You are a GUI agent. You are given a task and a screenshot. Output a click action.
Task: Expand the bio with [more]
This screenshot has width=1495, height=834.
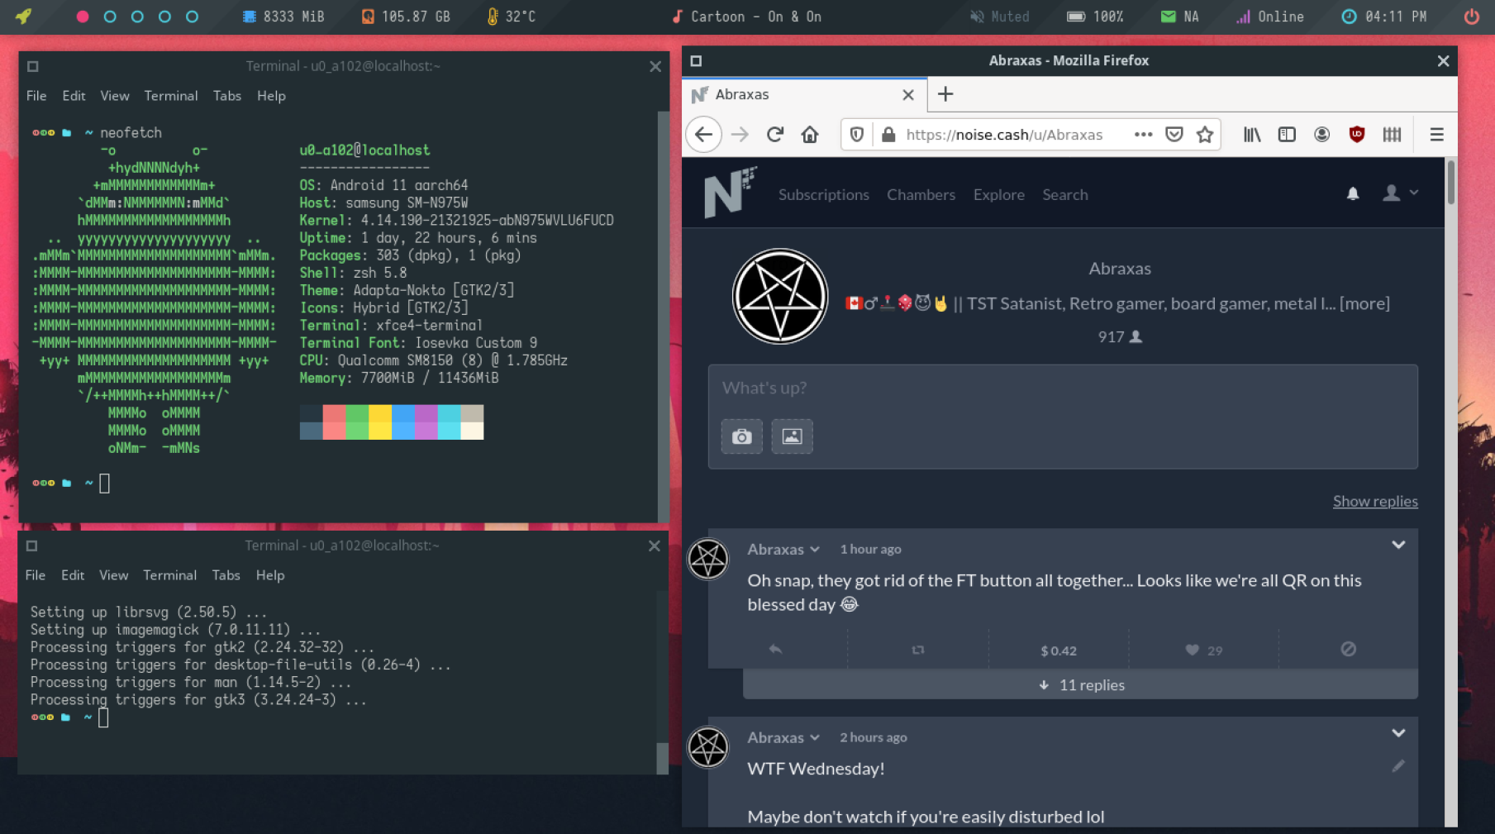point(1364,304)
